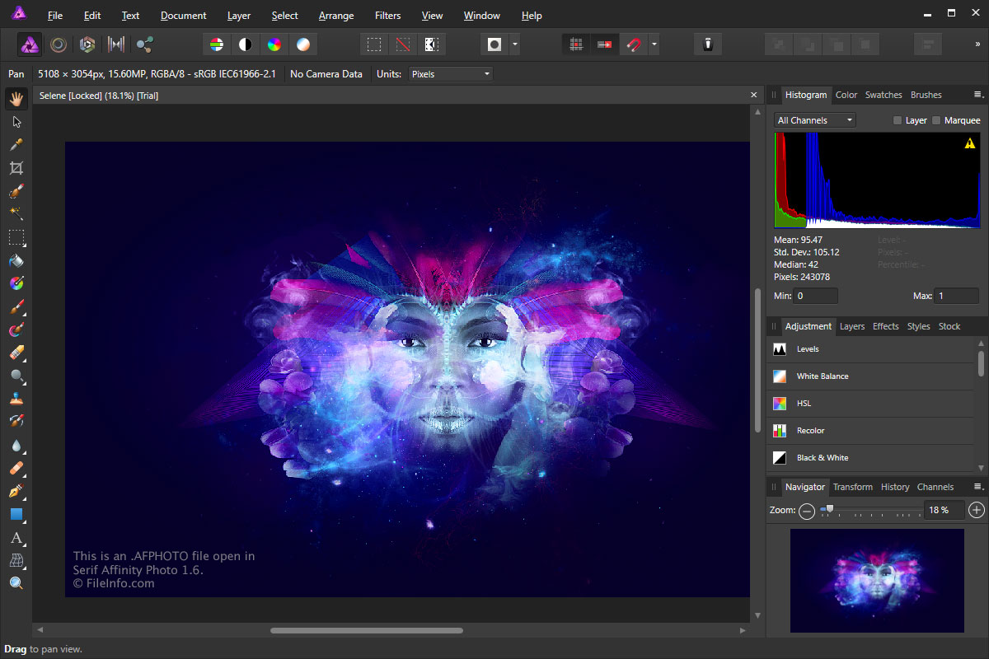The height and width of the screenshot is (659, 989).
Task: Open the Units dropdown showing Pixels
Action: coord(450,74)
